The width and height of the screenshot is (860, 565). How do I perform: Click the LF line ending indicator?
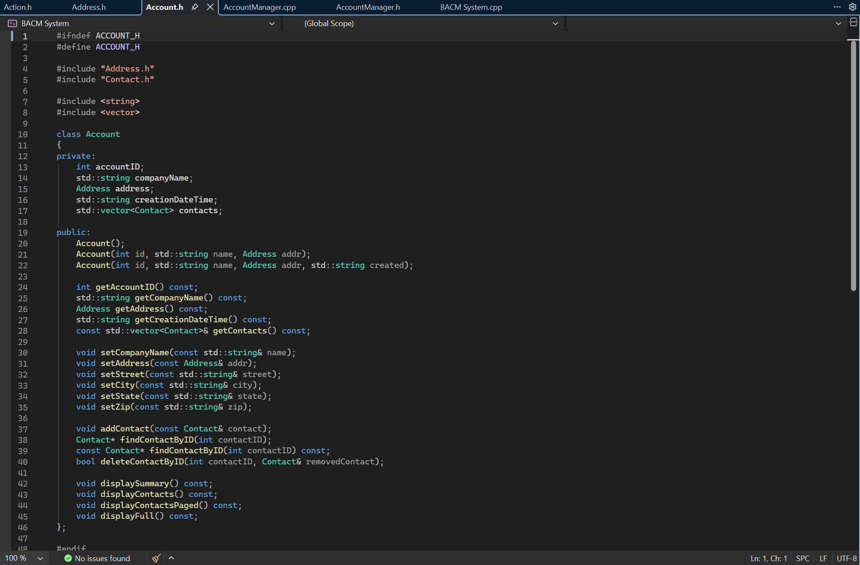click(823, 558)
